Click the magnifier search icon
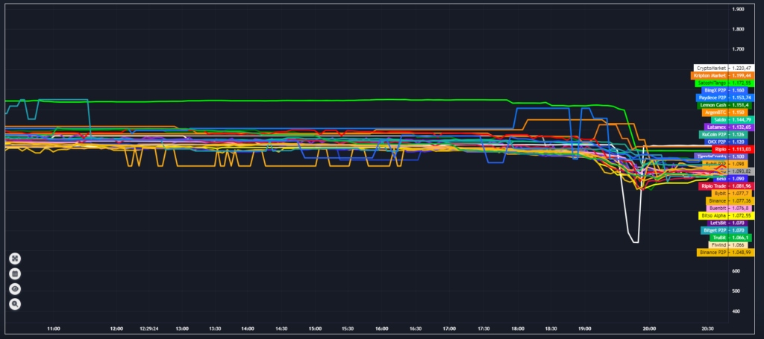Image resolution: width=764 pixels, height=339 pixels. [15, 304]
